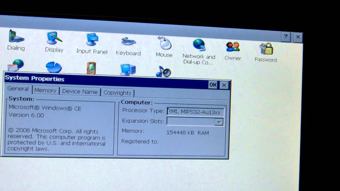Click the handheld device icon below Input Panel
The width and height of the screenshot is (340, 191).
91,68
